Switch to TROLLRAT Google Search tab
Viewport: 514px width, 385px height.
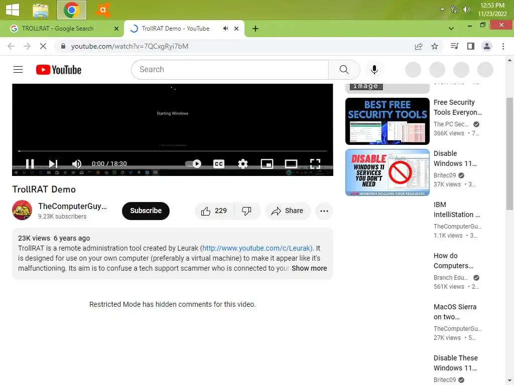tap(62, 29)
